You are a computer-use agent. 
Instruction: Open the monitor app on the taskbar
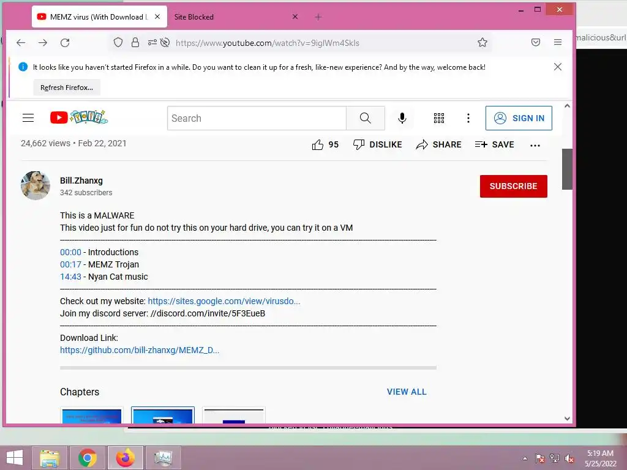click(163, 458)
